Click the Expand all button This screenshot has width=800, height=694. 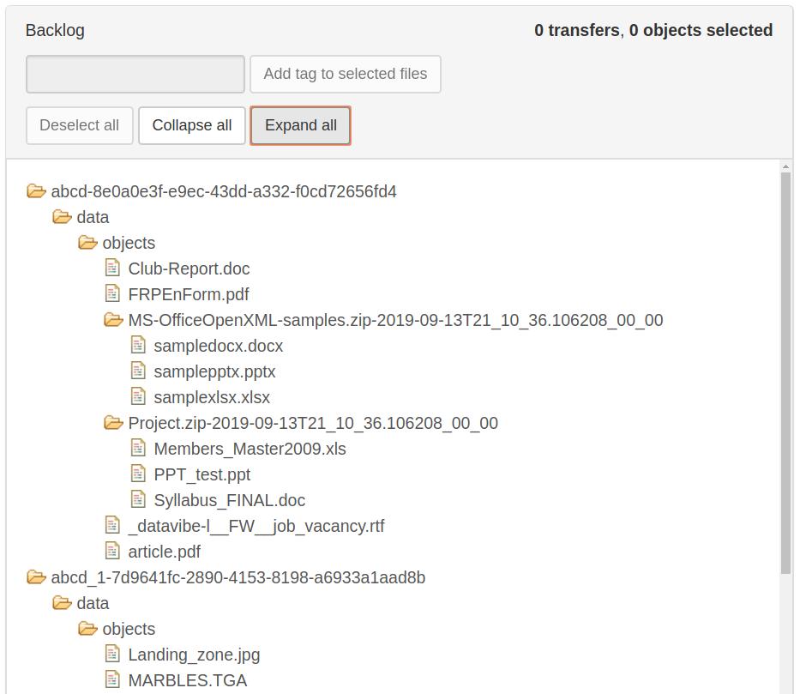tap(300, 125)
